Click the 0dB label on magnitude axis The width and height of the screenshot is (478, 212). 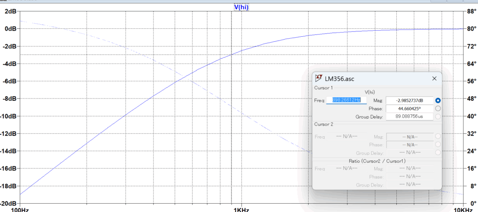[x=10, y=29]
